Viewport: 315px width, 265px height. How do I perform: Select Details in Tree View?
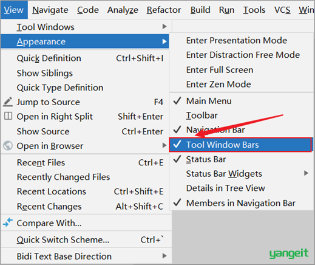click(241, 188)
